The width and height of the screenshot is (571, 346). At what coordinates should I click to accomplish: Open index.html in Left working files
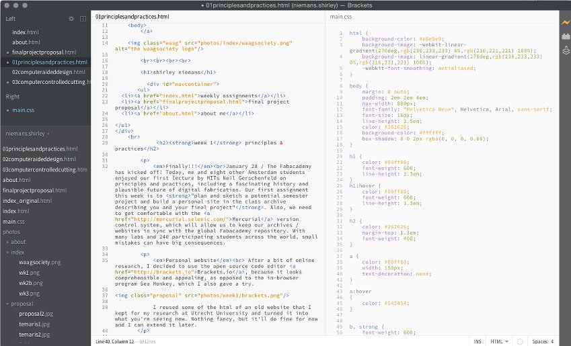(25, 32)
